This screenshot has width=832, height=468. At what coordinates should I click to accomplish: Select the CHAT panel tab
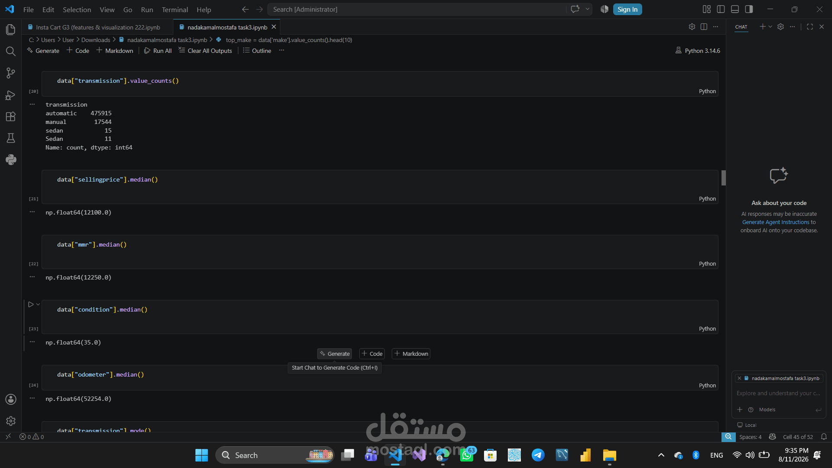[741, 27]
